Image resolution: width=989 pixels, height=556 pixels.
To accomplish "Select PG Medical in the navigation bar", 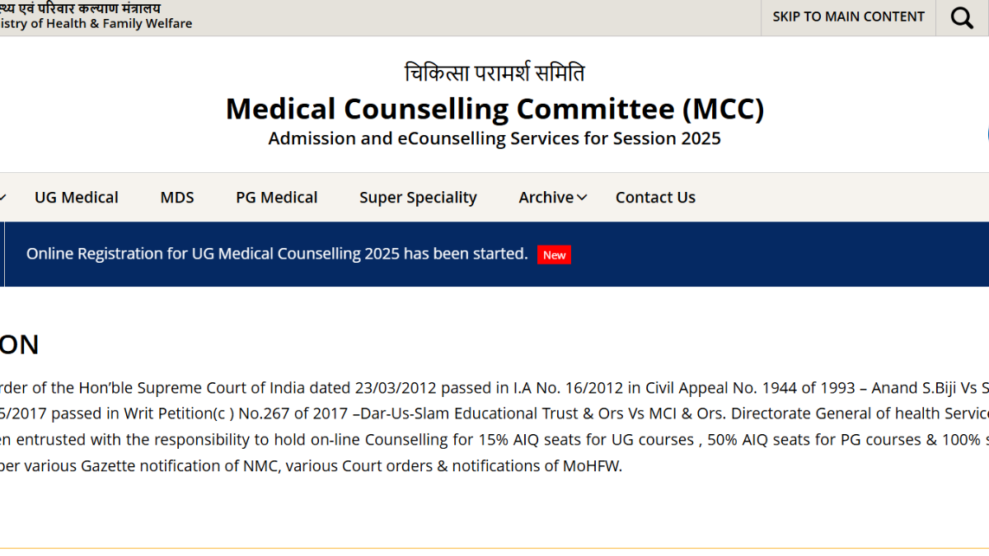I will click(277, 198).
